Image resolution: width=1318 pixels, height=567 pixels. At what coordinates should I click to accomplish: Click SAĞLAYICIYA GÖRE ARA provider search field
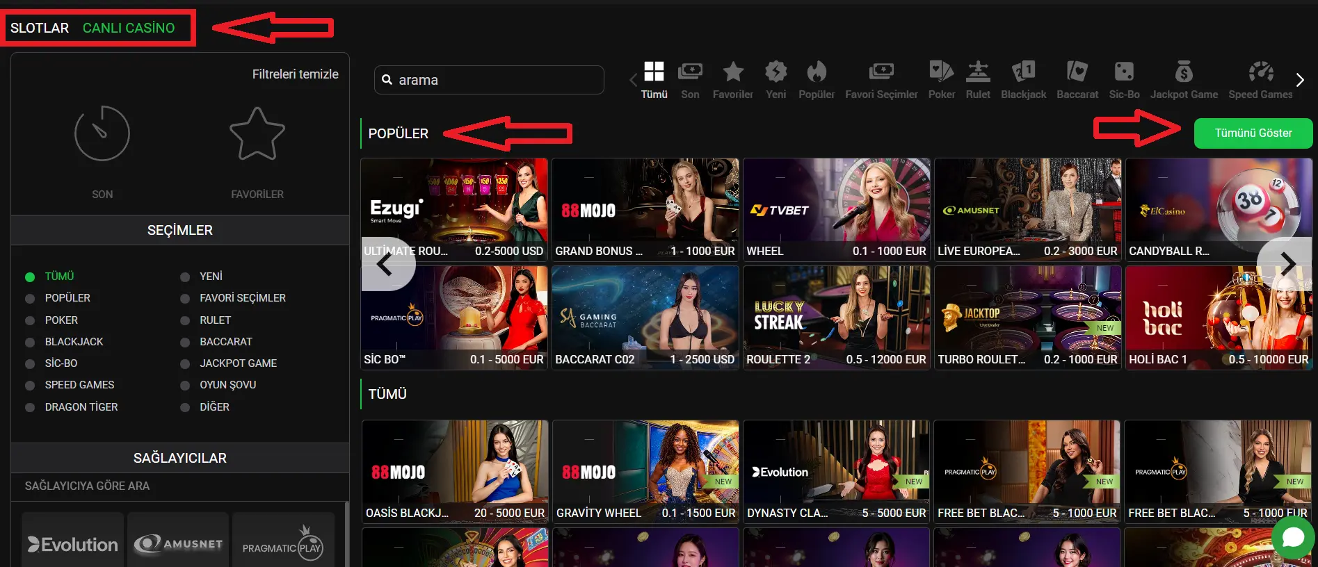coord(179,486)
